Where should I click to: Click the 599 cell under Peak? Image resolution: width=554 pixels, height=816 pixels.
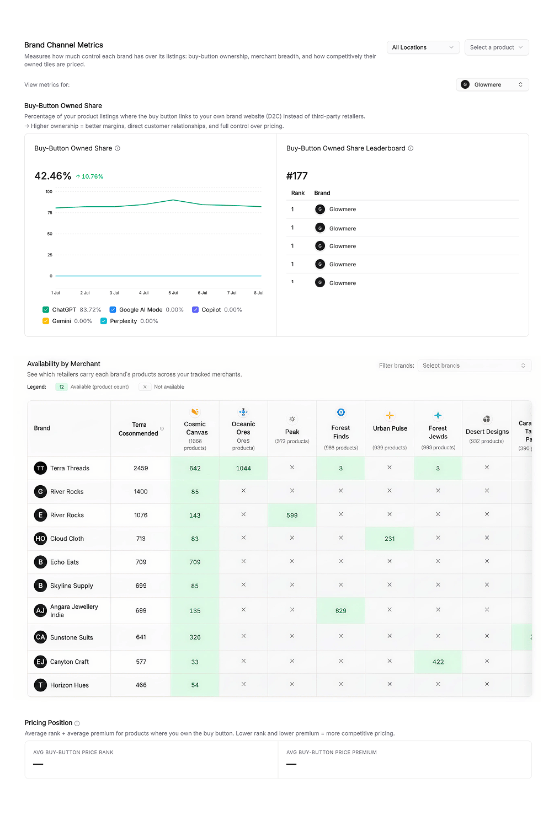click(292, 516)
